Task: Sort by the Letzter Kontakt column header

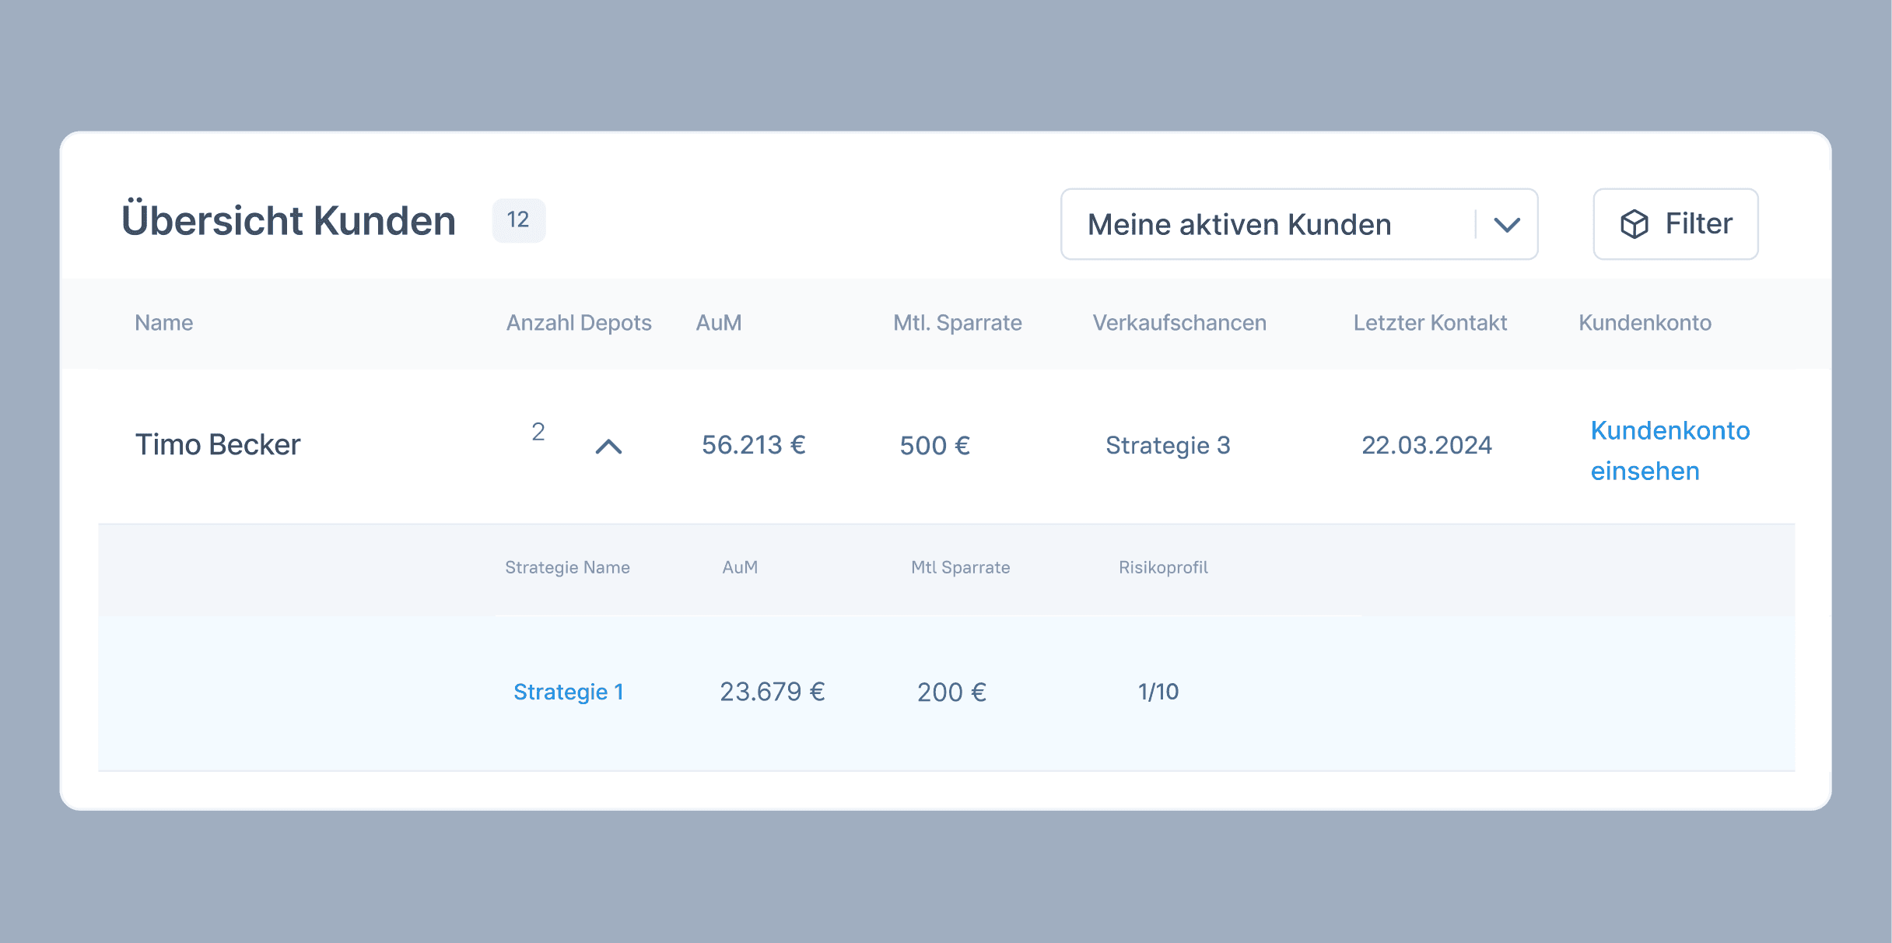Action: (1430, 323)
